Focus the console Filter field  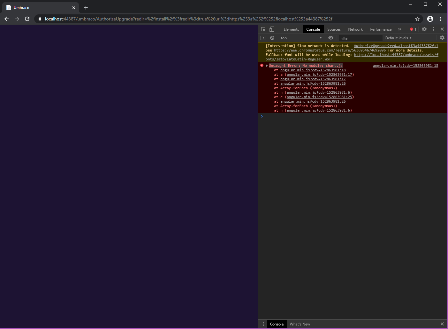[x=361, y=38]
